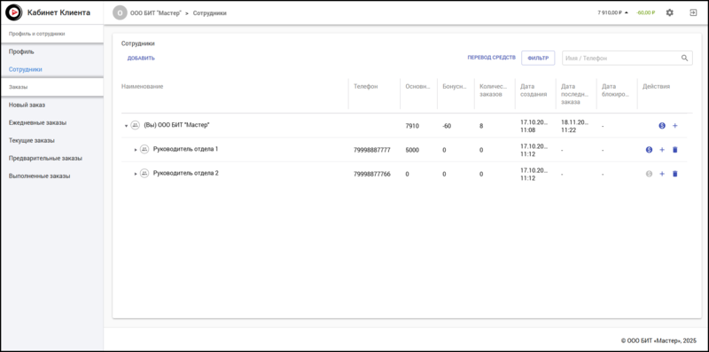Viewport: 709px width, 352px height.
Task: Click the plus icon in ООО БИТ "Мастер" row
Action: coord(675,126)
